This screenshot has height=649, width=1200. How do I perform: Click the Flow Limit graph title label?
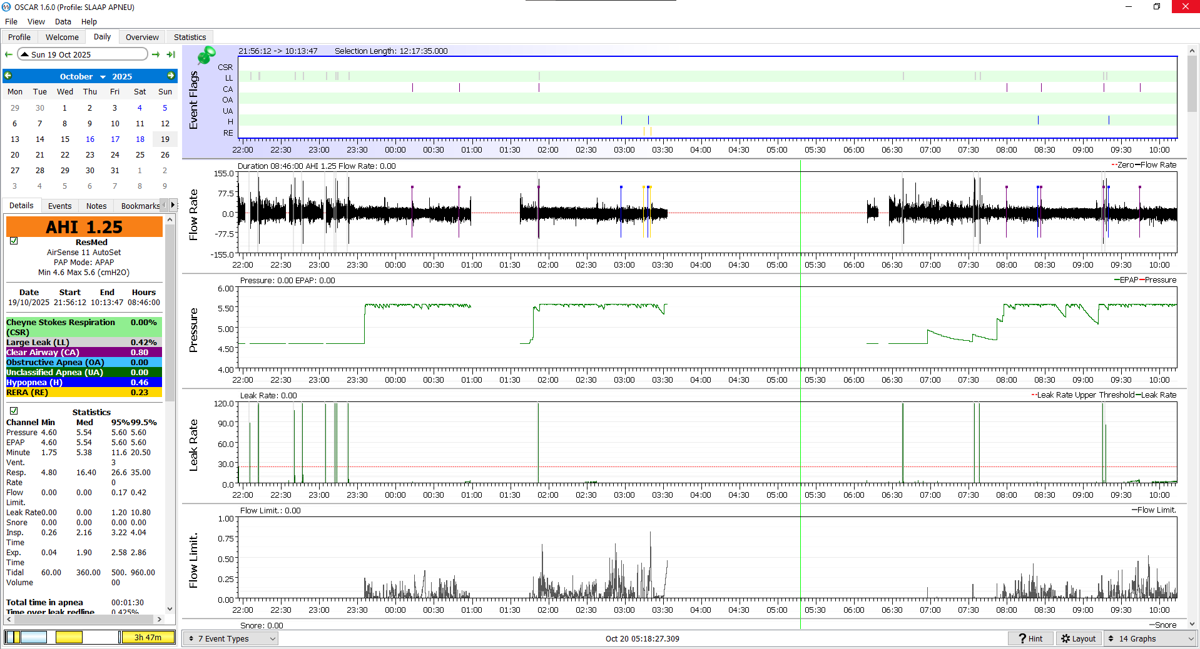pos(193,560)
